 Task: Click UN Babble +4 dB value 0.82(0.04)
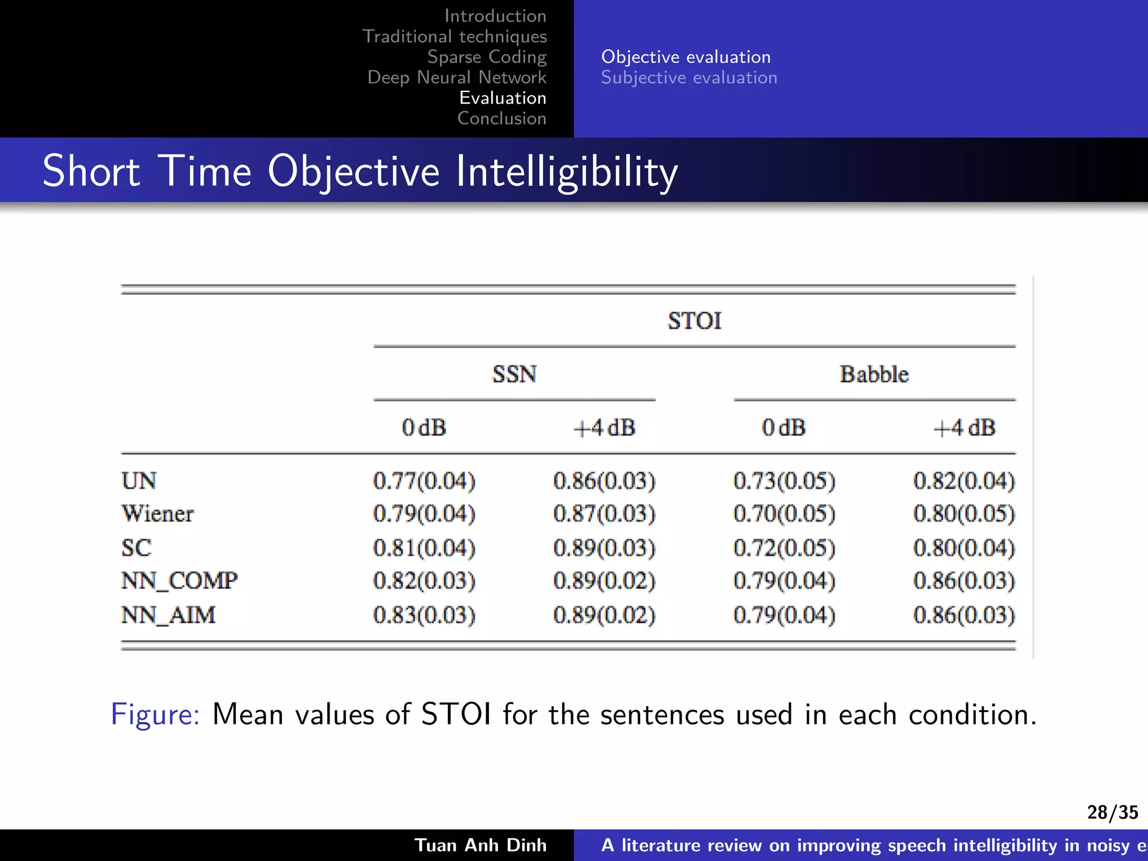tap(964, 481)
